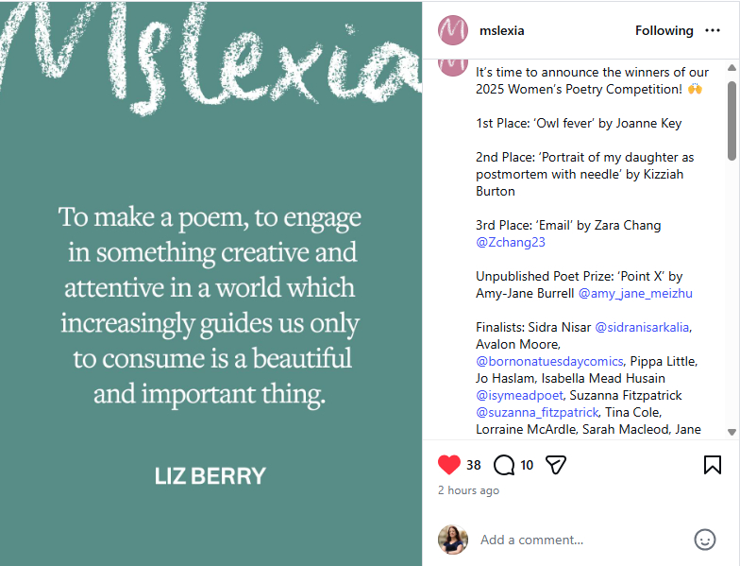Open the @sidranisarkalia mention link
This screenshot has height=566, width=740.
pos(642,327)
